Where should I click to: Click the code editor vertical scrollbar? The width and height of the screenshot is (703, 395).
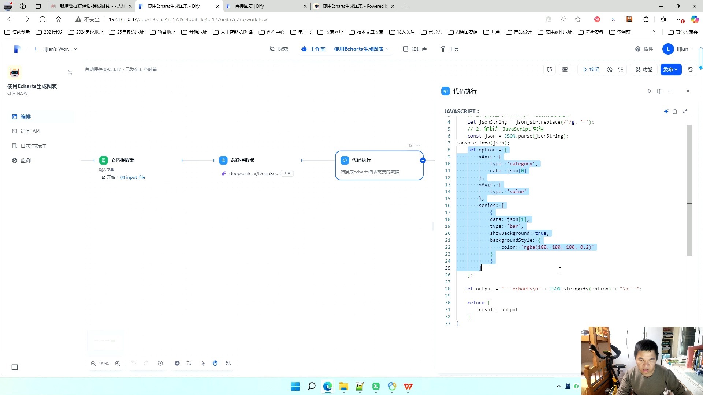[689, 190]
